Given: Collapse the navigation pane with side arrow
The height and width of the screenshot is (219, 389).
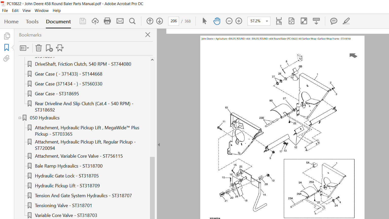Looking at the screenshot, I should click(159, 145).
